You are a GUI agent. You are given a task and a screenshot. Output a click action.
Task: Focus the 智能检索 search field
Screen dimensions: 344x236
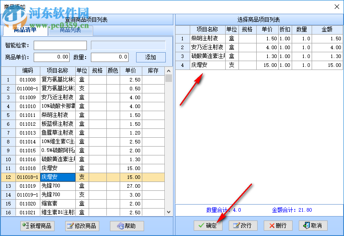point(60,45)
